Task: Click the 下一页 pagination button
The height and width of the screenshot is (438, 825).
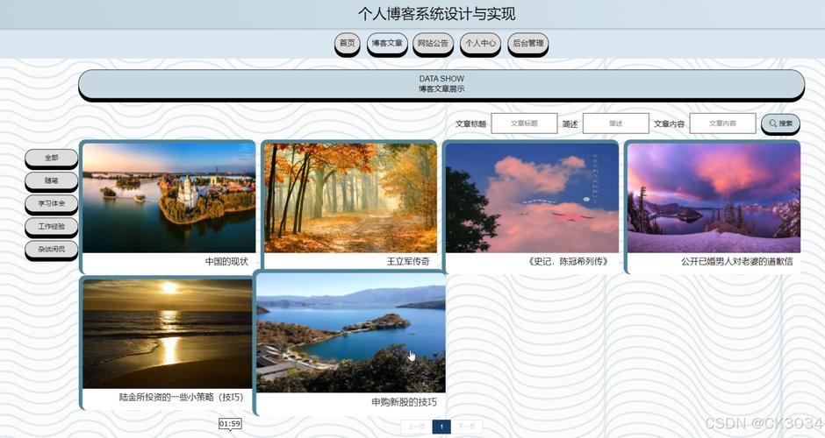Action: pos(467,427)
